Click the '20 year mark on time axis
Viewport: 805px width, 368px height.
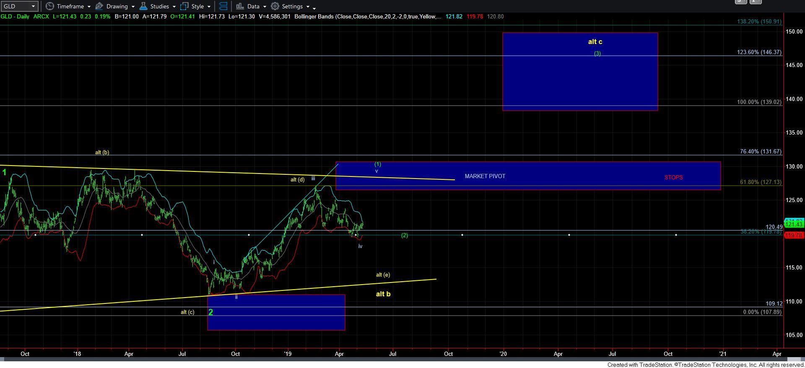[x=503, y=354]
